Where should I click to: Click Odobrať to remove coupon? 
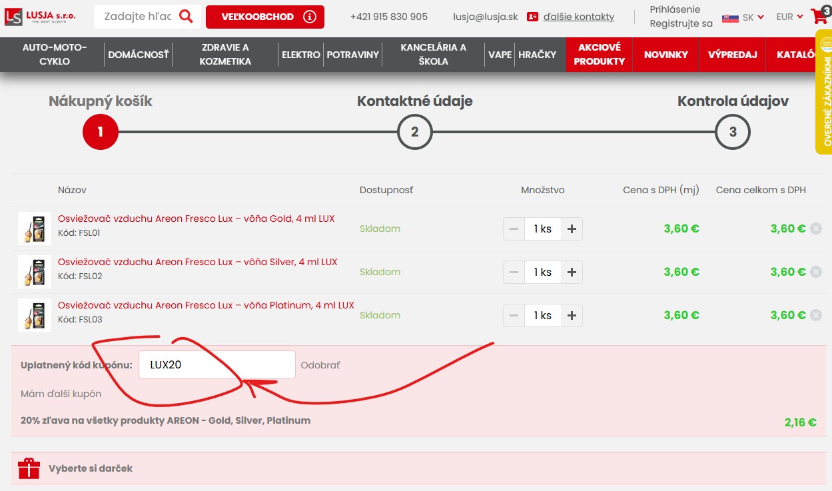coord(320,365)
